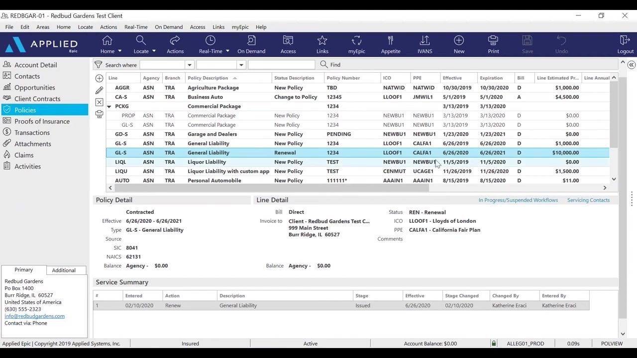The width and height of the screenshot is (637, 358).
Task: Open the On Demand menu
Action: click(169, 27)
